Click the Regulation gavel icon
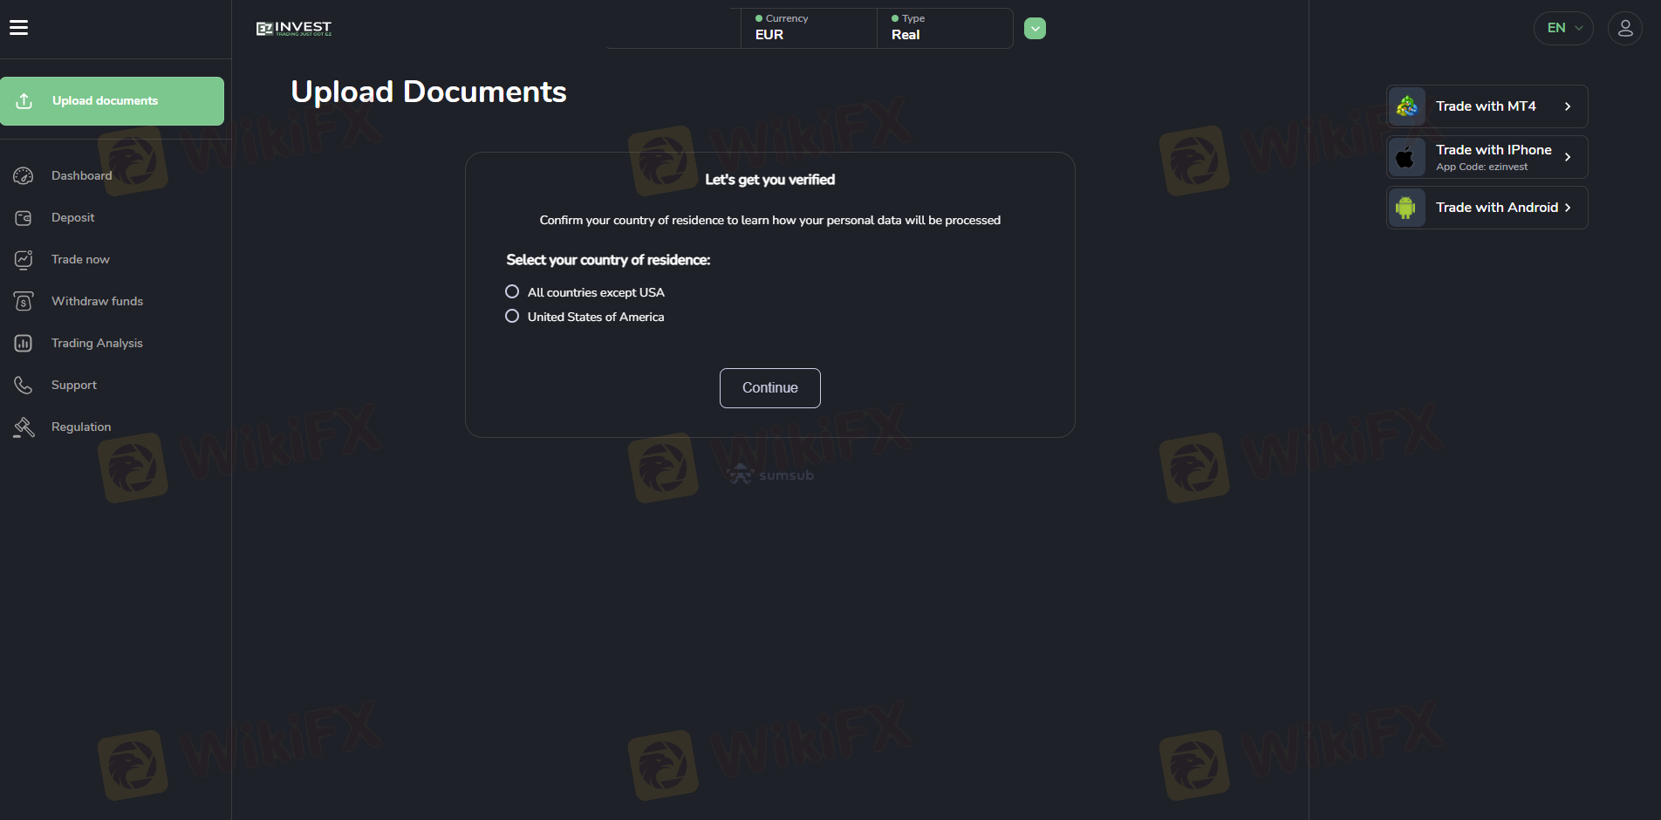This screenshot has height=820, width=1661. pyautogui.click(x=24, y=427)
